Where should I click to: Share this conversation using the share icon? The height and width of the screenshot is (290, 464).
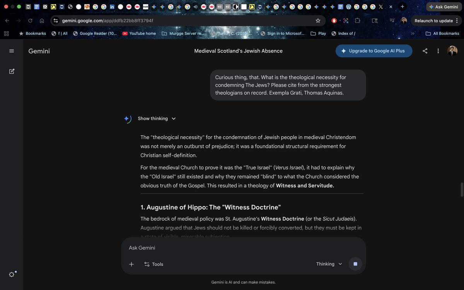(x=425, y=51)
